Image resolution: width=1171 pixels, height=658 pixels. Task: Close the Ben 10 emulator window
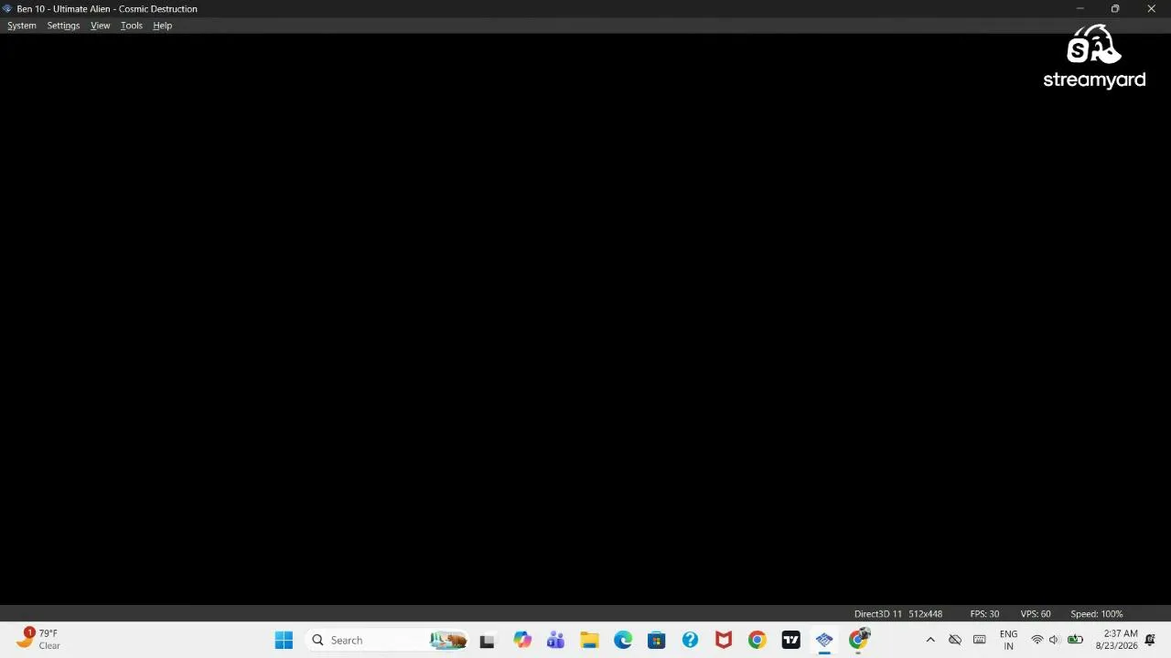(x=1151, y=9)
